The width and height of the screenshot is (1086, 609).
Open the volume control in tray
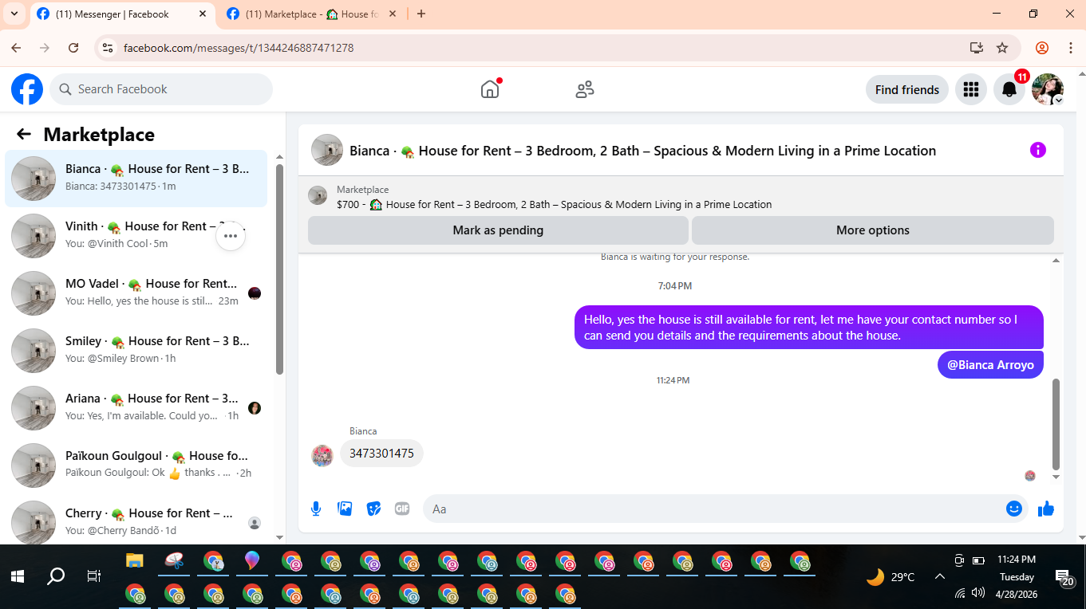point(979,593)
